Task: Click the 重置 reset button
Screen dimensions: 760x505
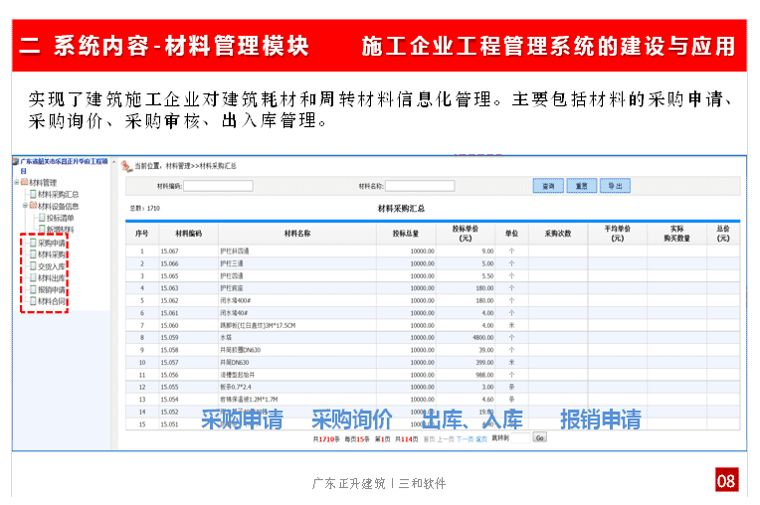Action: tap(582, 186)
